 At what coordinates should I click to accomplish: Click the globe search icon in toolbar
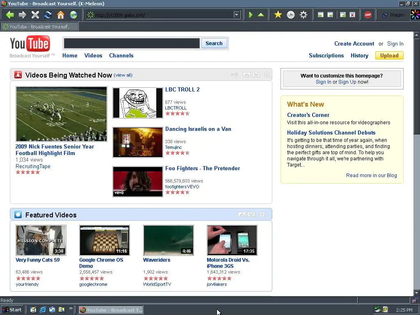click(73, 15)
